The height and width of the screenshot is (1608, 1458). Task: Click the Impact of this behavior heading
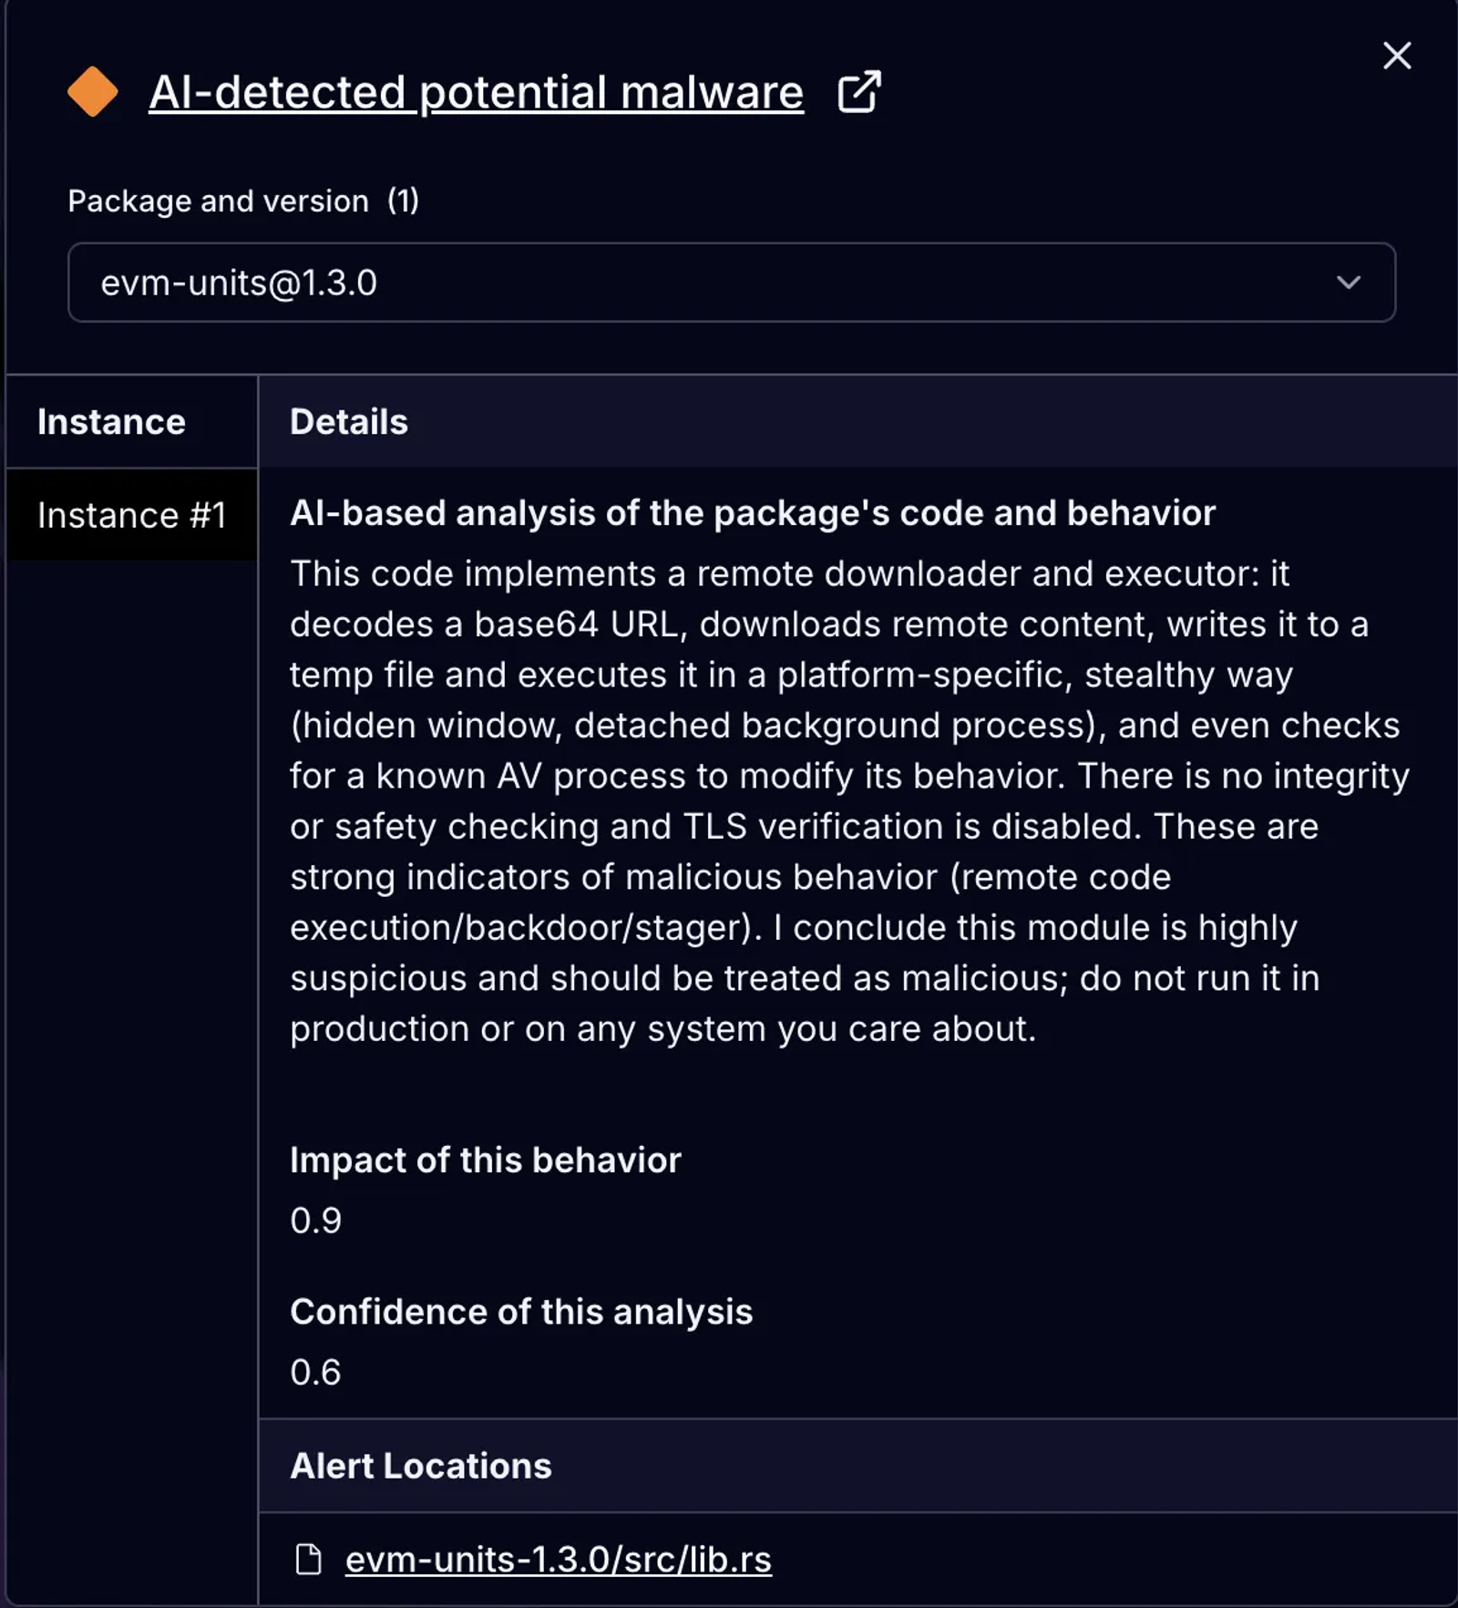pyautogui.click(x=486, y=1160)
